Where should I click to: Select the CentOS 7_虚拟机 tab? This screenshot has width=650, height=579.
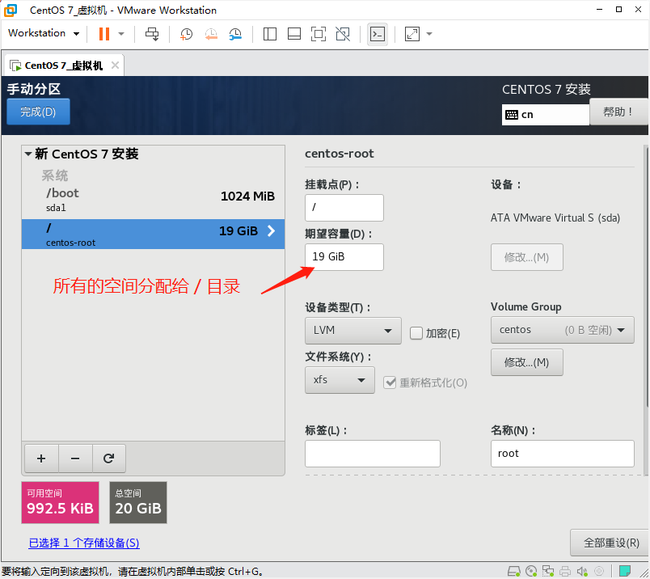(x=64, y=66)
